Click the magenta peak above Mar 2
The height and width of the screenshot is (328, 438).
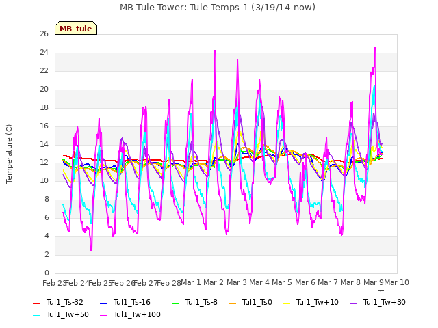pyautogui.click(x=215, y=51)
